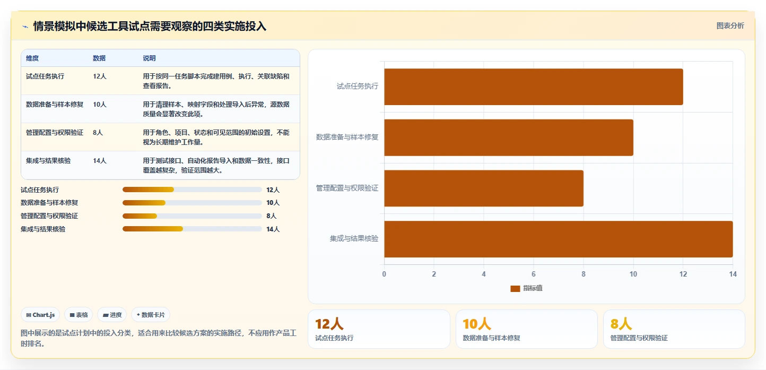The image size is (766, 370).
Task: Click the 管理配置与权限验证 y-axis label in chart
Action: 347,188
